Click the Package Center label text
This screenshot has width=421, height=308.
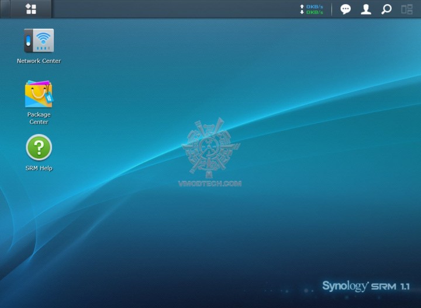click(x=39, y=118)
